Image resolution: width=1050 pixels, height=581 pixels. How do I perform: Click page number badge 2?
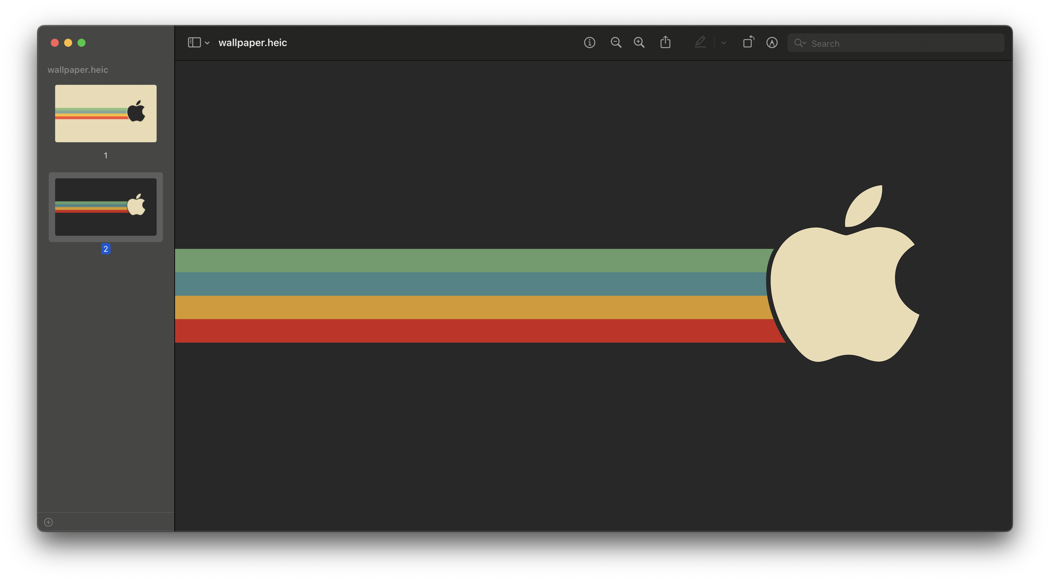click(x=106, y=249)
